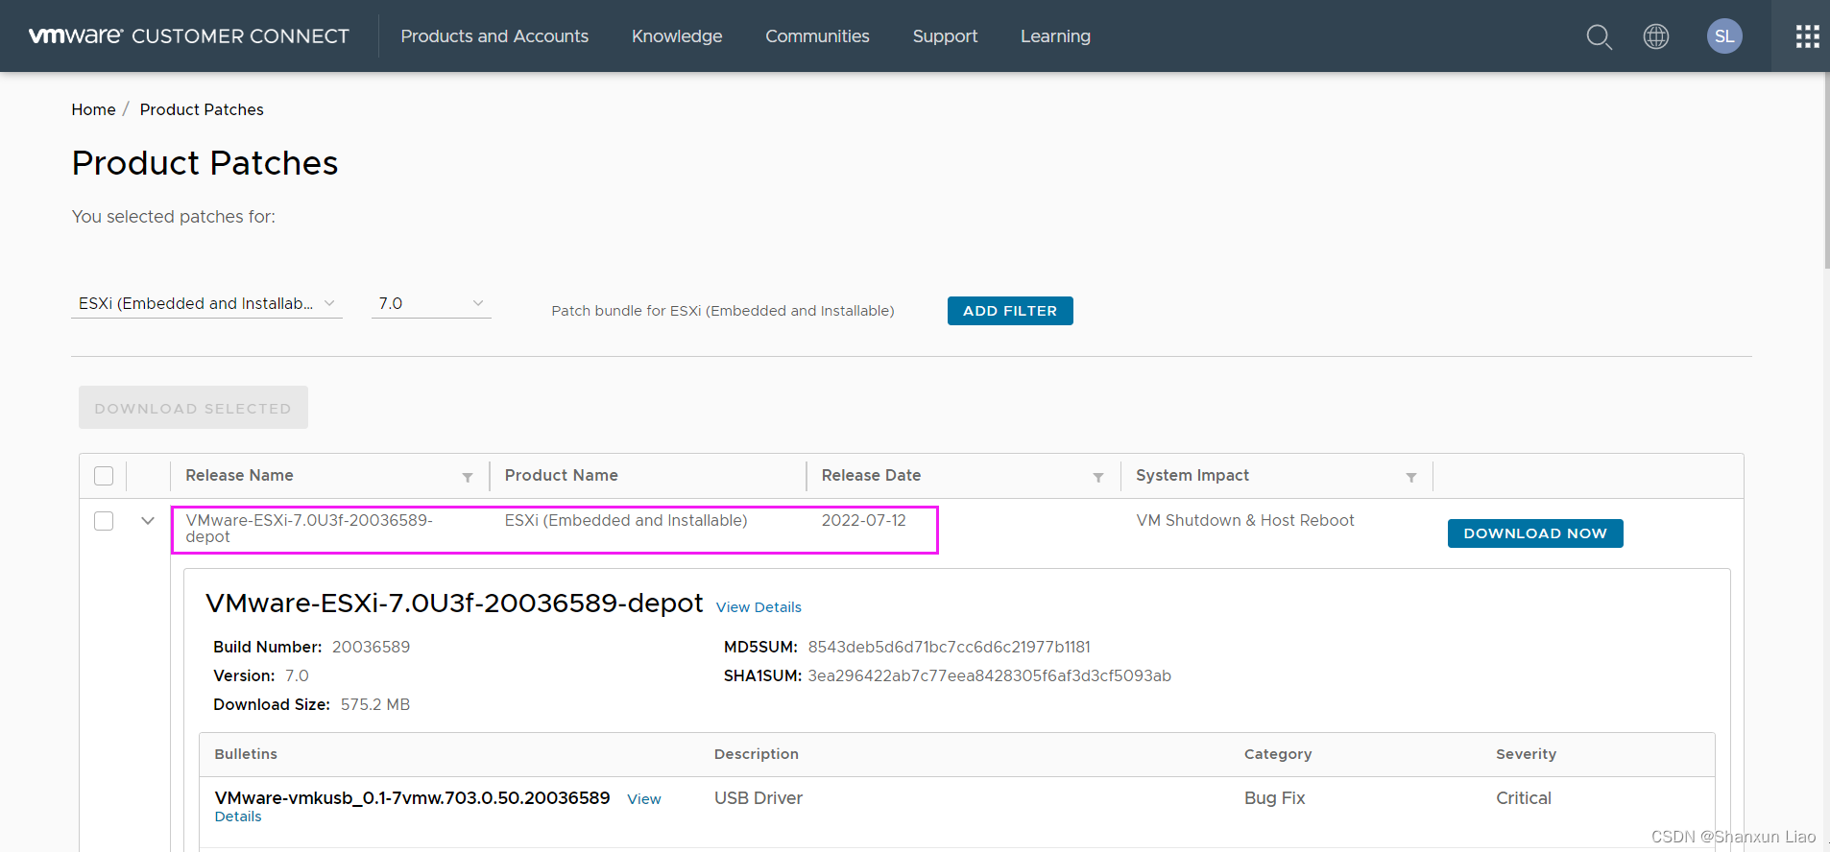The height and width of the screenshot is (852, 1830).
Task: Open the SL user avatar menu
Action: (x=1724, y=36)
